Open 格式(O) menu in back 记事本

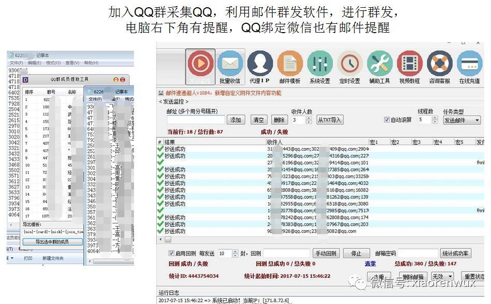click(x=53, y=63)
